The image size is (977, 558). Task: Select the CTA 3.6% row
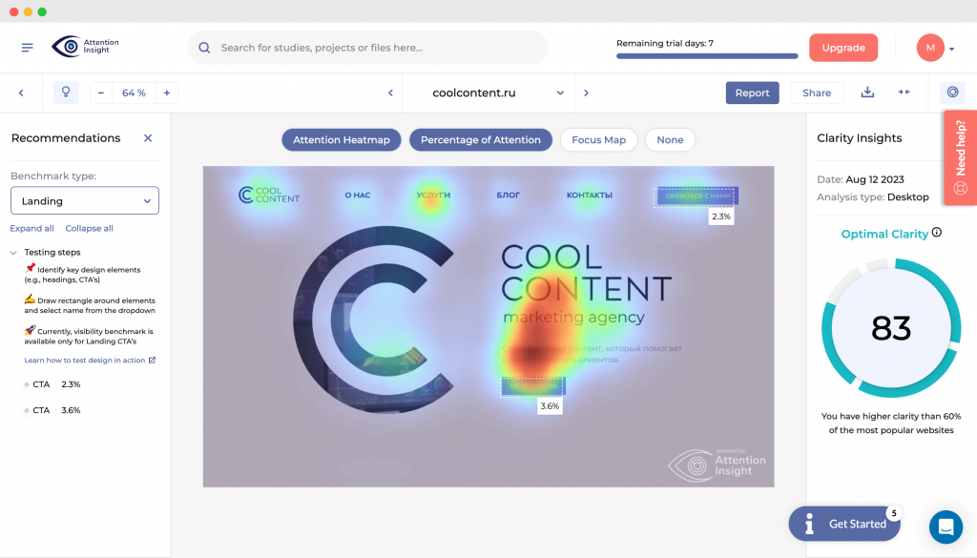point(53,410)
